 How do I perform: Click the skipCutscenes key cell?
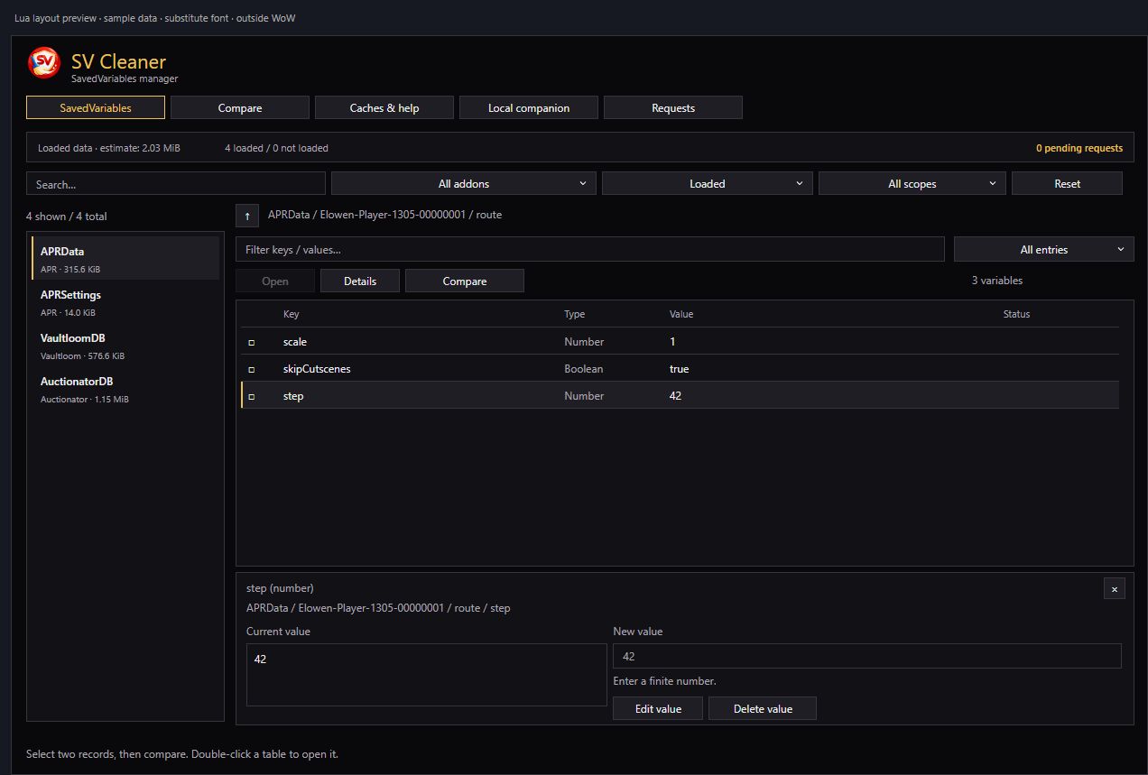coord(316,369)
